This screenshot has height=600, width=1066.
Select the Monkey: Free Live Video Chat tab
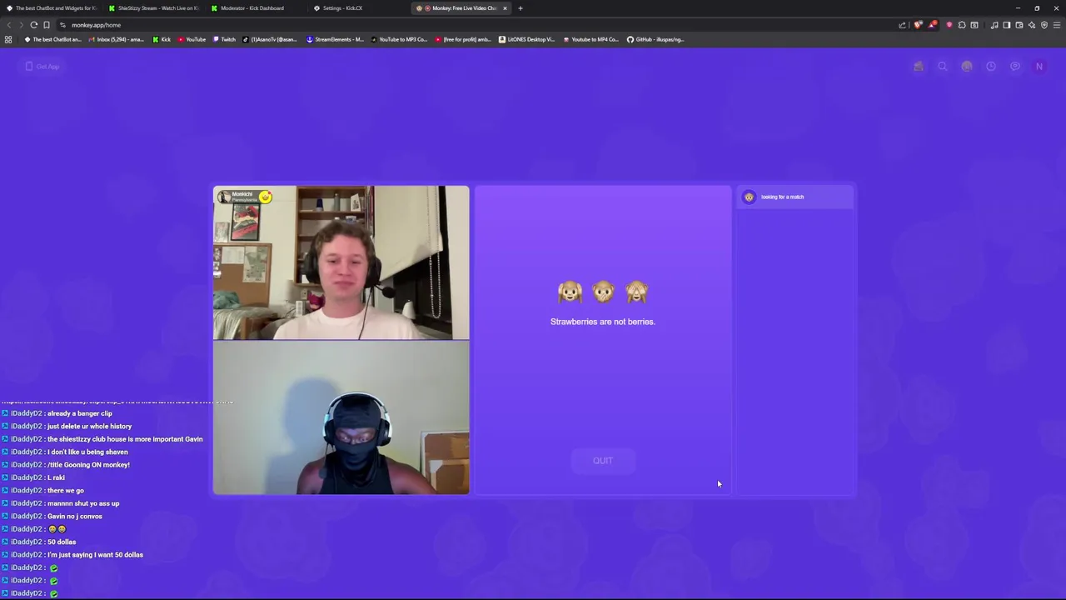(460, 8)
